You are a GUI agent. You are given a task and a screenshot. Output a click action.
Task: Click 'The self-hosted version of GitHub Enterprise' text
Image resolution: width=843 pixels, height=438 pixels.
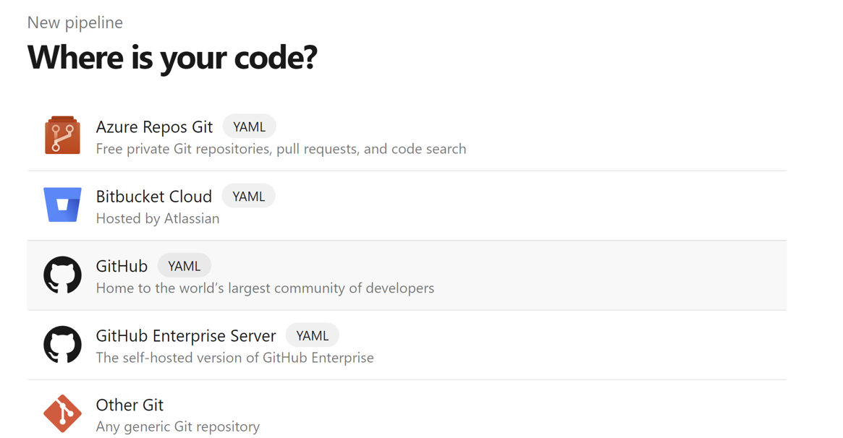(235, 358)
